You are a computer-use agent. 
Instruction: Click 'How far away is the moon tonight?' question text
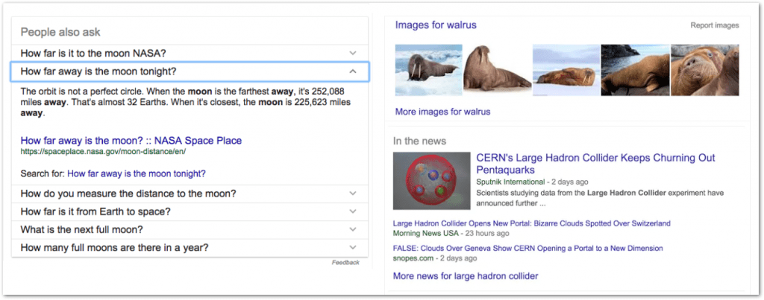[x=98, y=71]
